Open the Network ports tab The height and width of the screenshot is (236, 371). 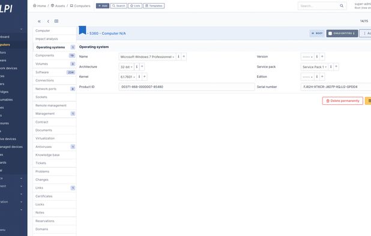[x=55, y=89]
